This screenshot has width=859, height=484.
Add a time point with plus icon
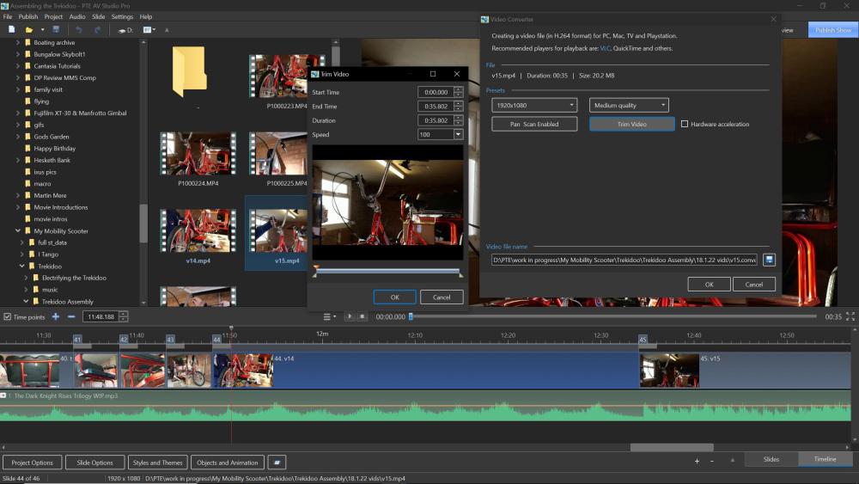tap(56, 316)
